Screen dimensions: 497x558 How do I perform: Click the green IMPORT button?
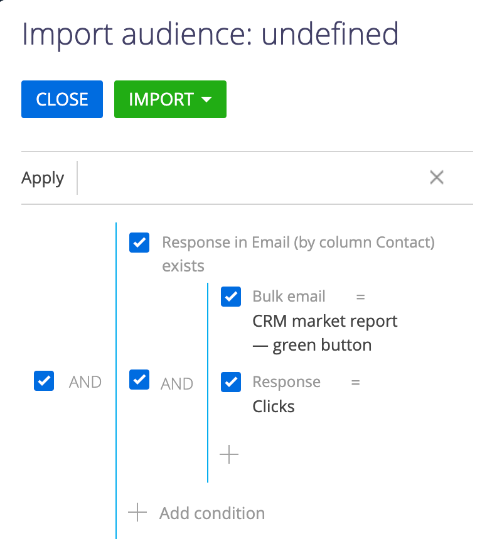170,99
